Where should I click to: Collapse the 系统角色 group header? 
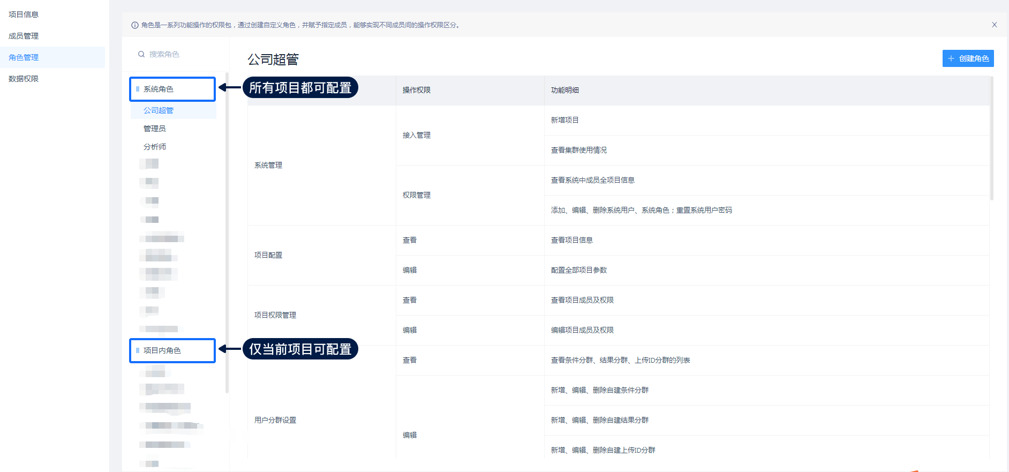pos(159,89)
